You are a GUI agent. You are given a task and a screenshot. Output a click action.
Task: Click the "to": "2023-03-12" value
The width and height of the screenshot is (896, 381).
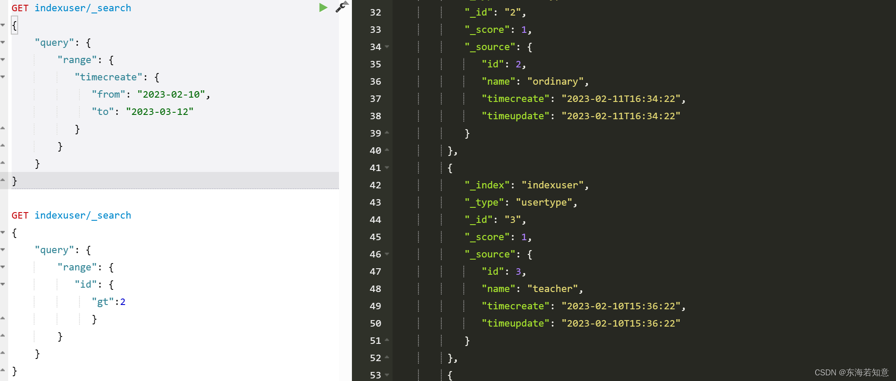[x=160, y=111]
